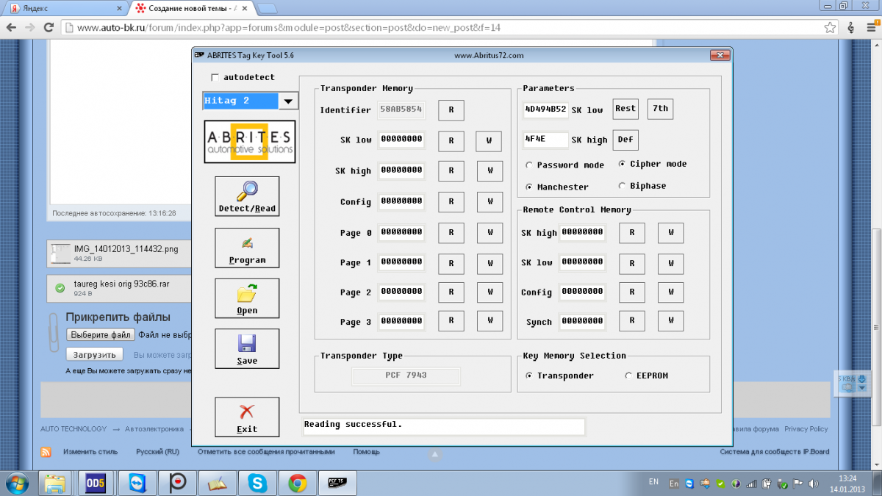
Task: Read Page 0 with R button
Action: [x=451, y=233]
